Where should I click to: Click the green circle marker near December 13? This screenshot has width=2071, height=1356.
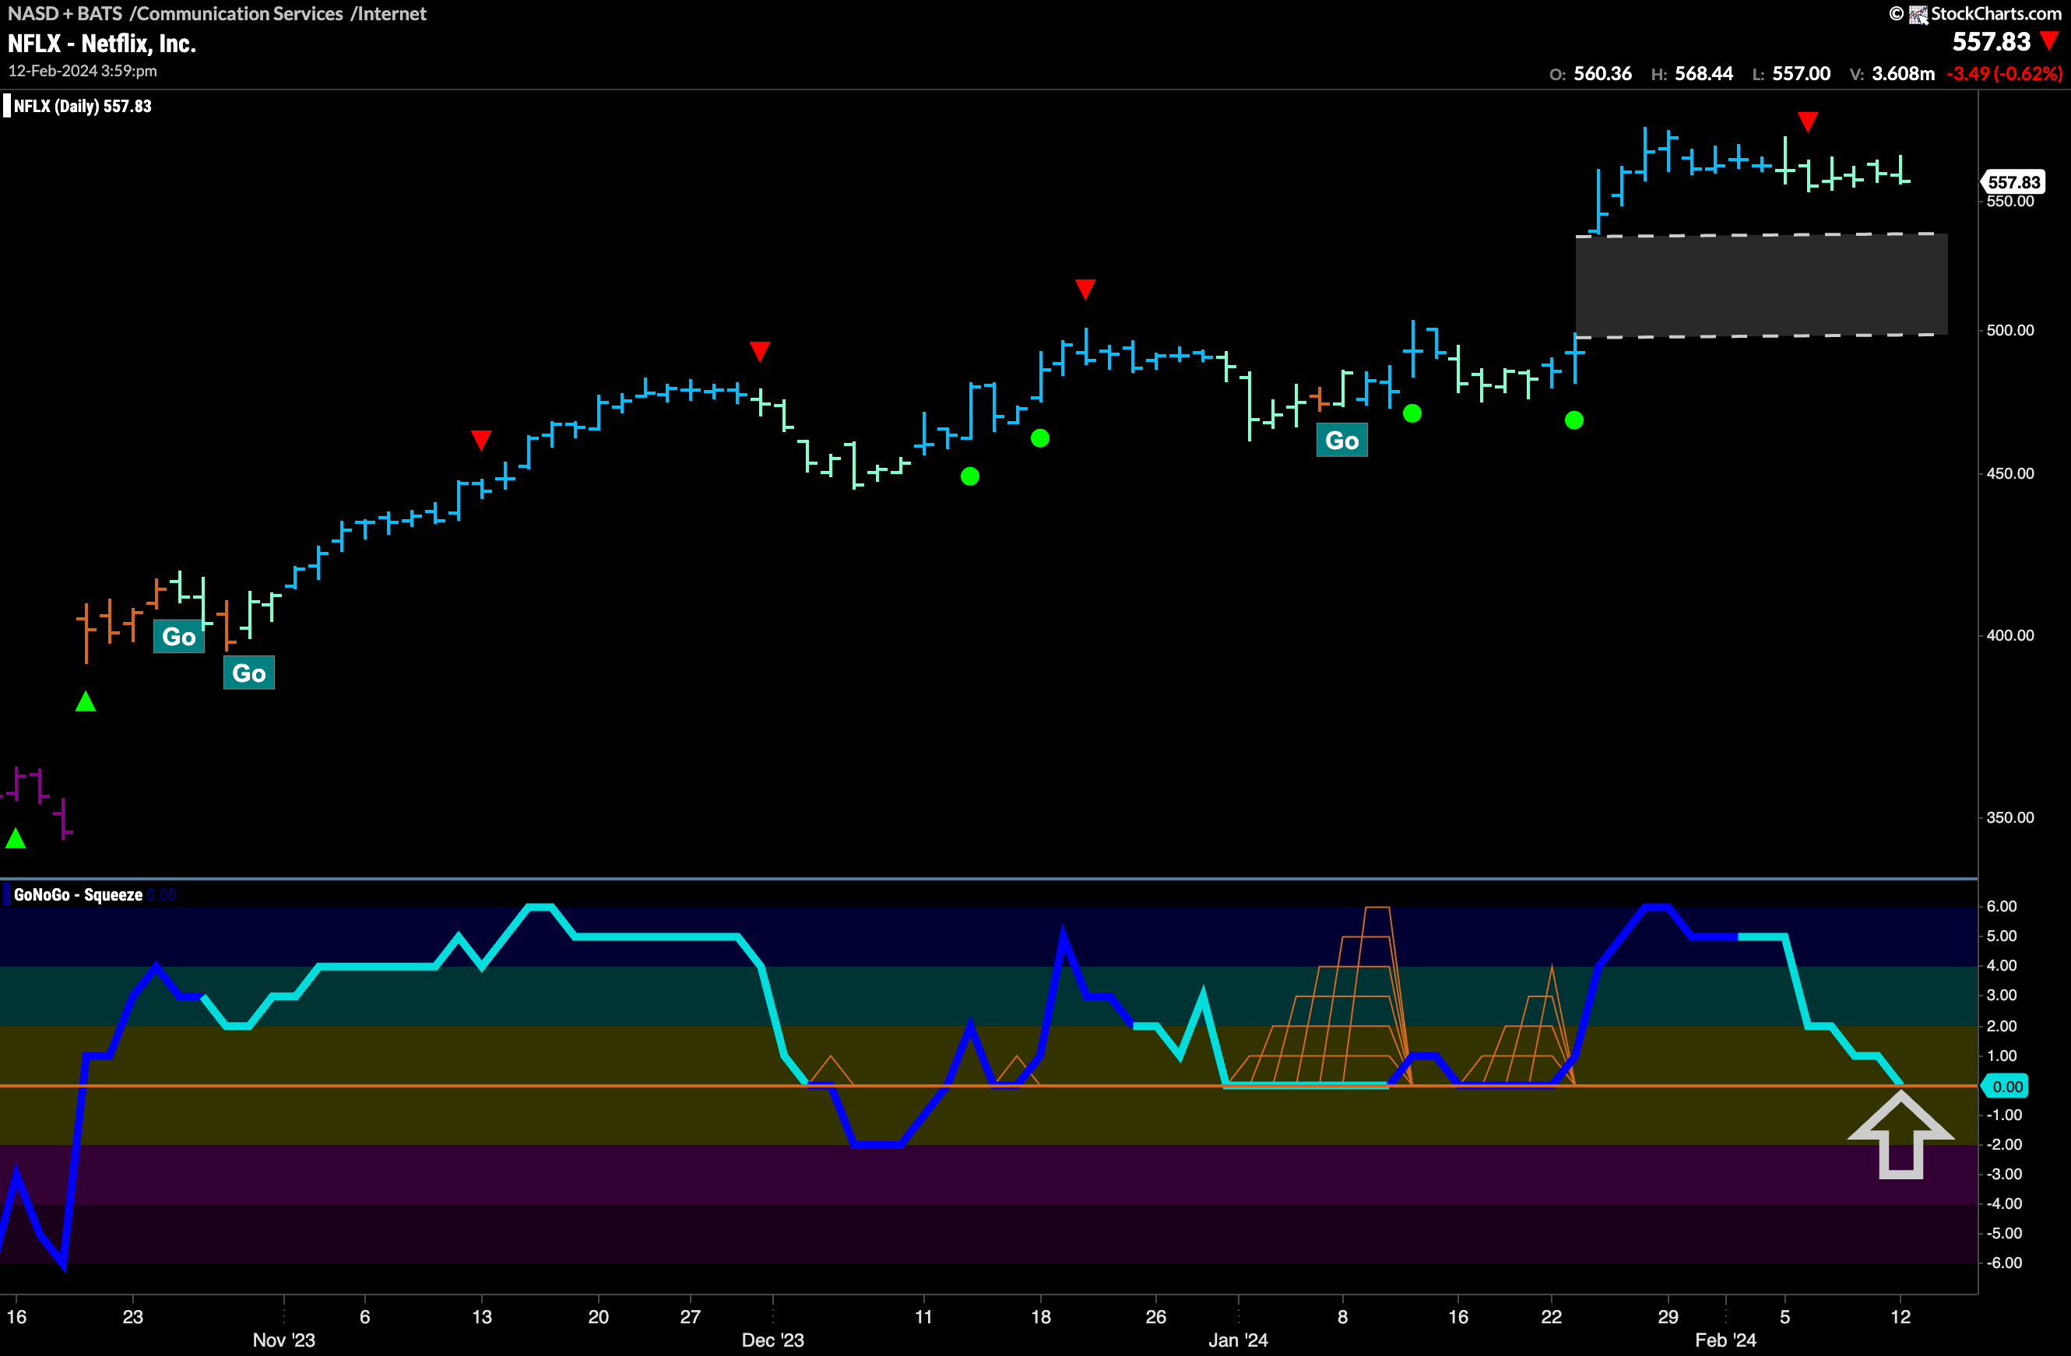point(970,476)
